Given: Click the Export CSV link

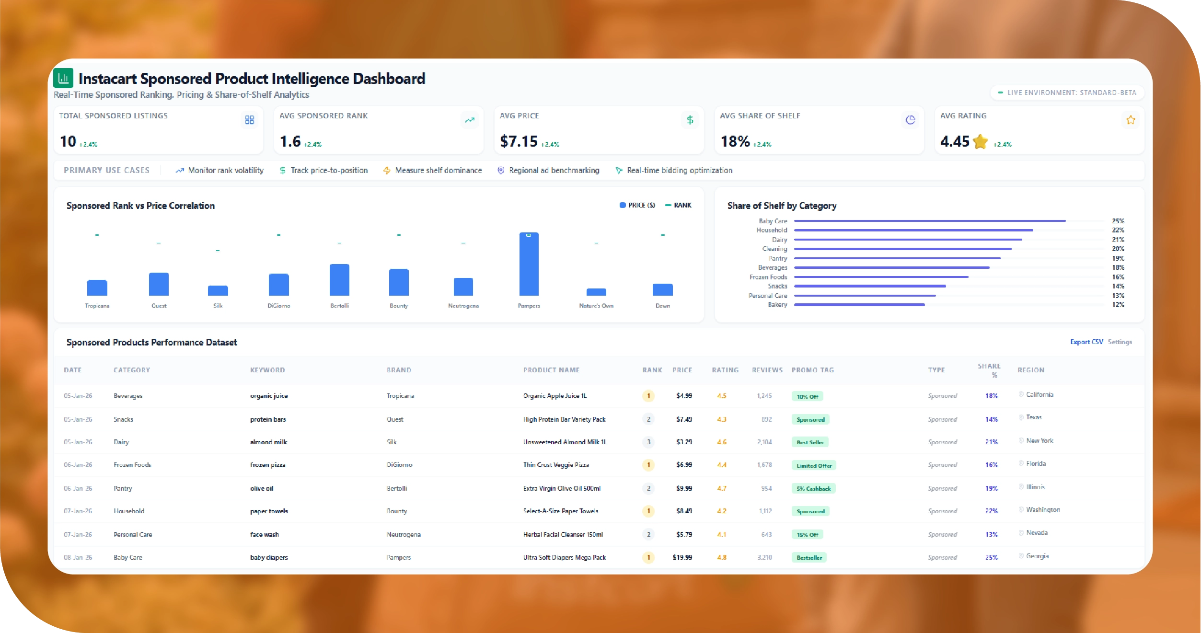Looking at the screenshot, I should (1086, 342).
